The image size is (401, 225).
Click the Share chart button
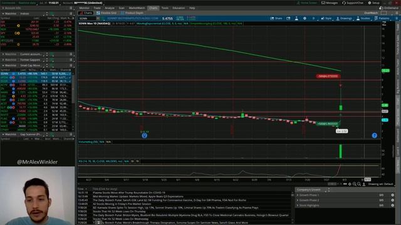(x=276, y=18)
